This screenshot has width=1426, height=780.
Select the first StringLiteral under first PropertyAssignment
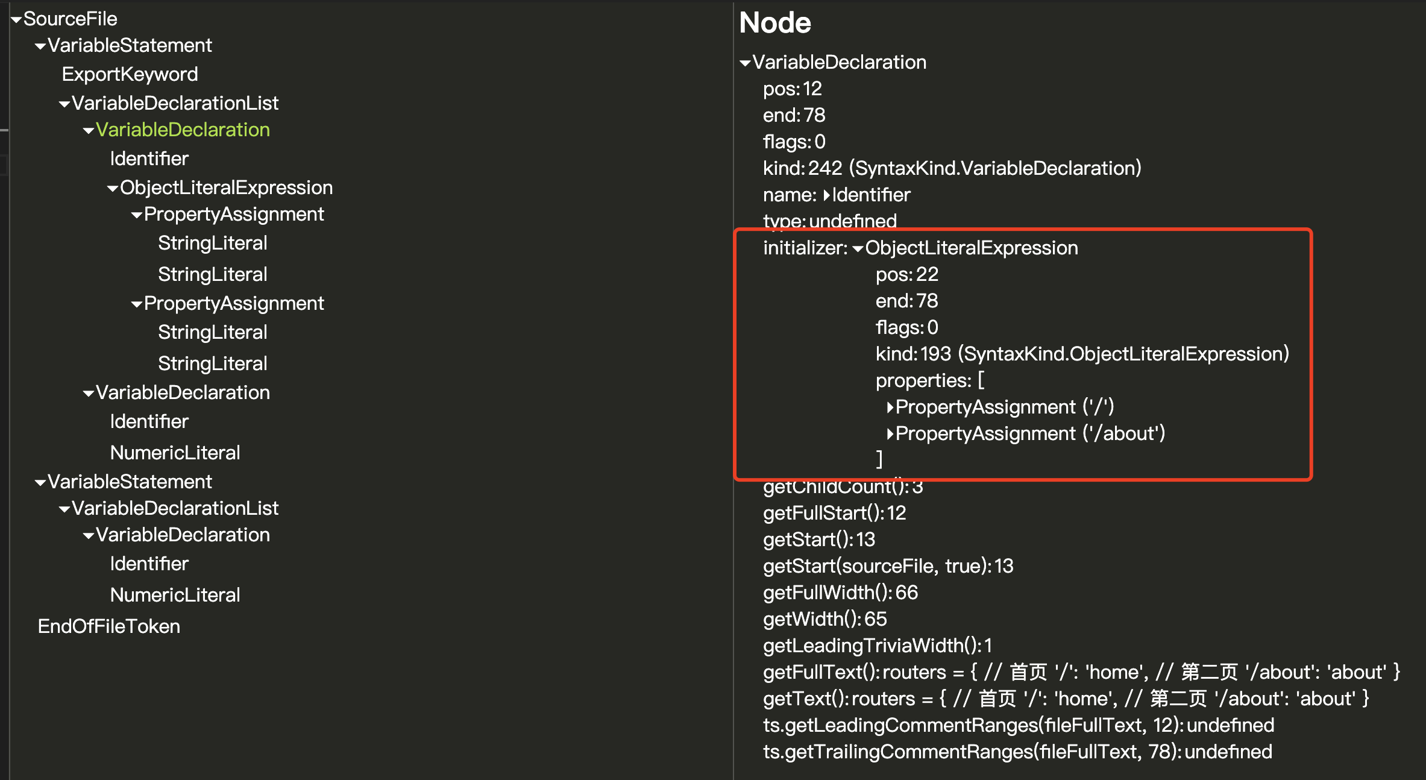(x=212, y=243)
